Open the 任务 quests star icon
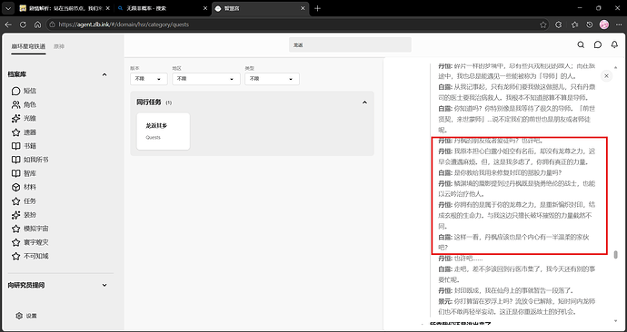The height and width of the screenshot is (332, 627). (x=15, y=201)
